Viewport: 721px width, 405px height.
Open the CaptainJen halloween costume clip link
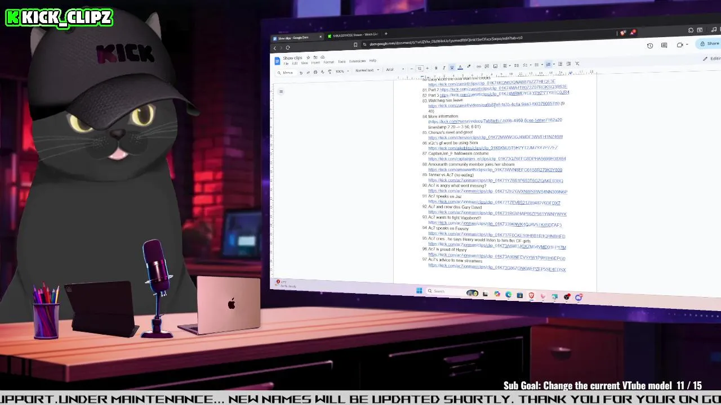[497, 159]
